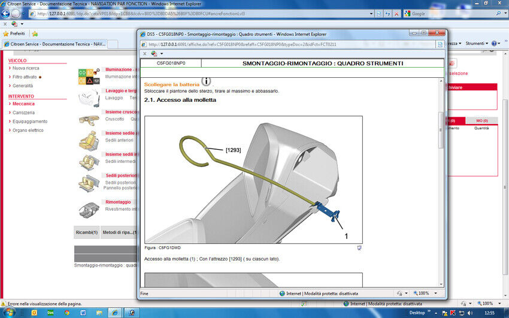Open the Lavaggio wiper category icon
Screen dimensions: 509x318
coord(89,97)
